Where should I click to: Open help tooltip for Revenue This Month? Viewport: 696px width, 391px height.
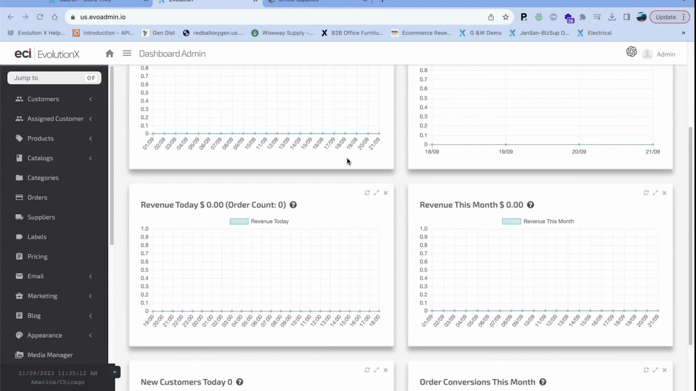point(530,205)
